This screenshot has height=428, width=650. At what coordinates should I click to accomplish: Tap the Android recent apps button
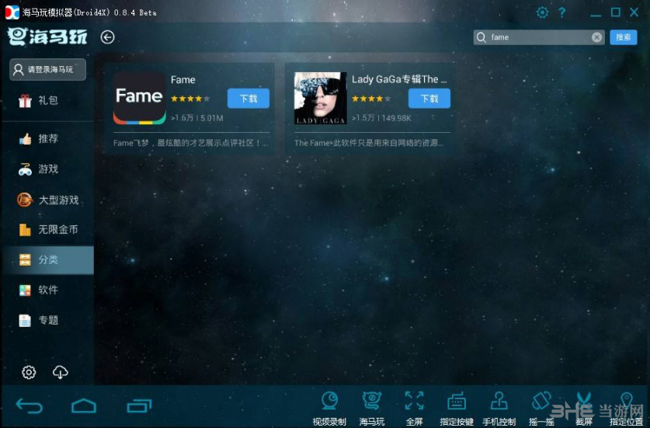(x=139, y=405)
